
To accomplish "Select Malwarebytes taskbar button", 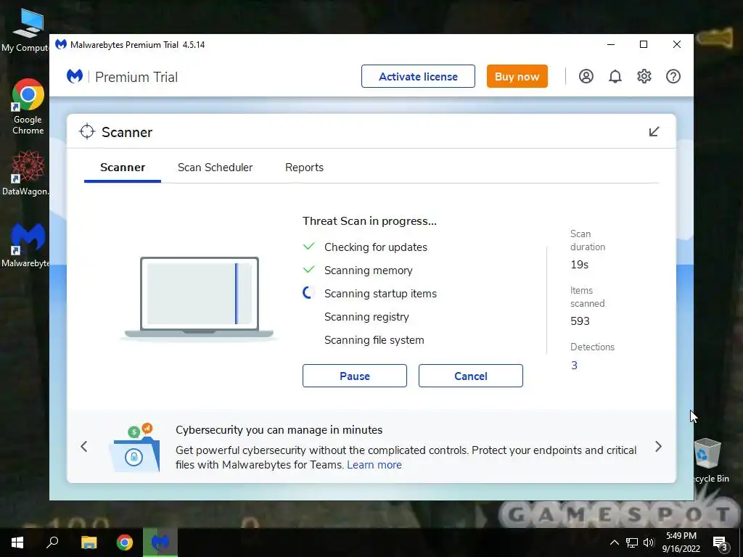I will [x=160, y=542].
